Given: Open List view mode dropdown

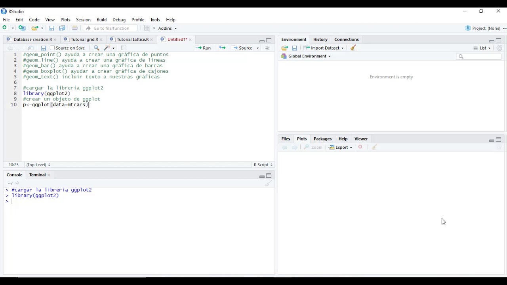Looking at the screenshot, I should pyautogui.click(x=482, y=48).
